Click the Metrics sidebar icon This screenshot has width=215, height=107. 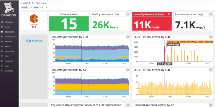[x=2, y=46]
